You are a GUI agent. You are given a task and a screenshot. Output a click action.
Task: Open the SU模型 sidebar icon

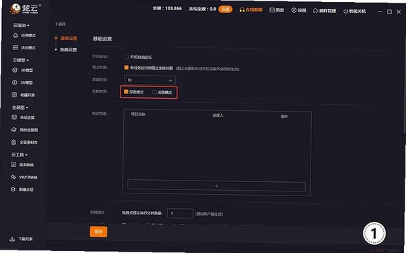pyautogui.click(x=15, y=83)
